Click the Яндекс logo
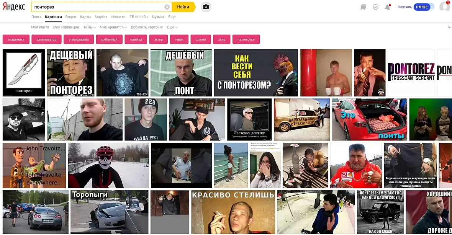The image size is (452, 235). pos(14,7)
